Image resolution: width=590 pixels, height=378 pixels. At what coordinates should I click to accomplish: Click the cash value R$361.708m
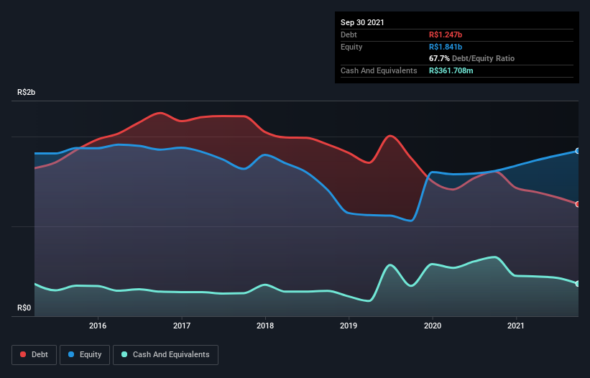(x=451, y=70)
